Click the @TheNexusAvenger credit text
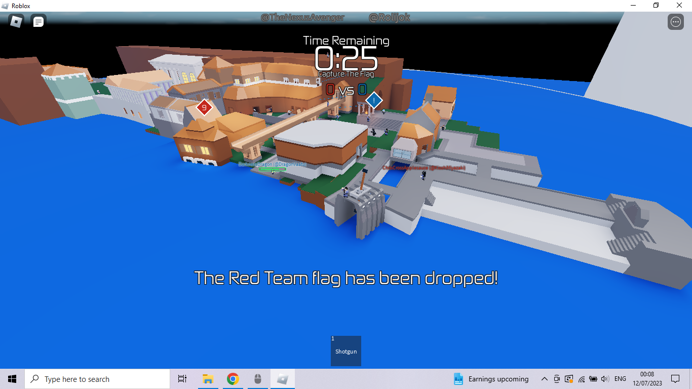Image resolution: width=692 pixels, height=389 pixels. coord(302,17)
